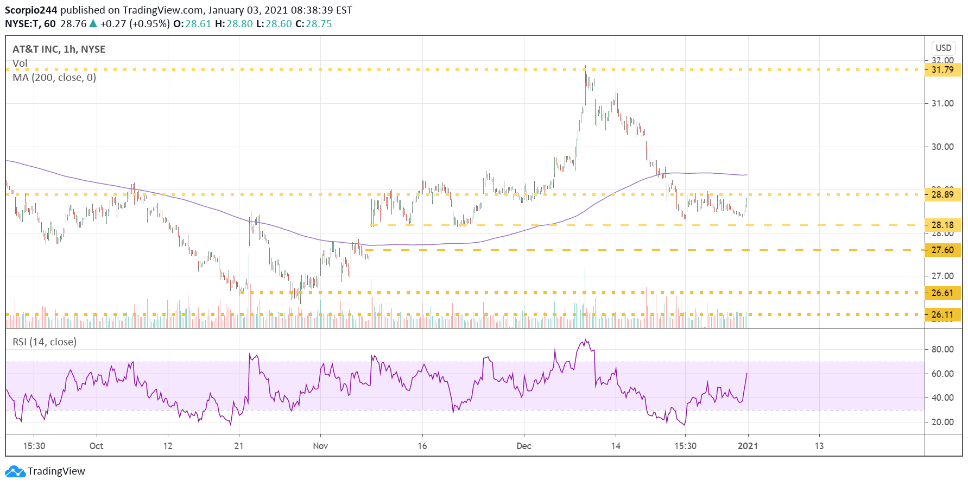
Task: Click the RSI (14, close) indicator label
Action: coord(45,342)
